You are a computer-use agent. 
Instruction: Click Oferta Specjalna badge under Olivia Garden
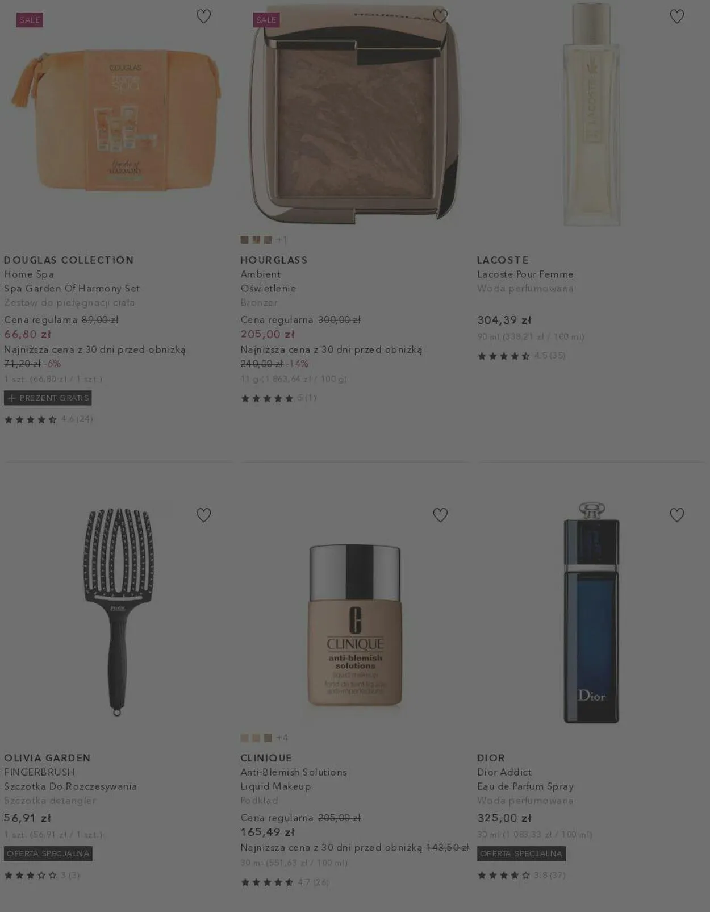pos(48,853)
